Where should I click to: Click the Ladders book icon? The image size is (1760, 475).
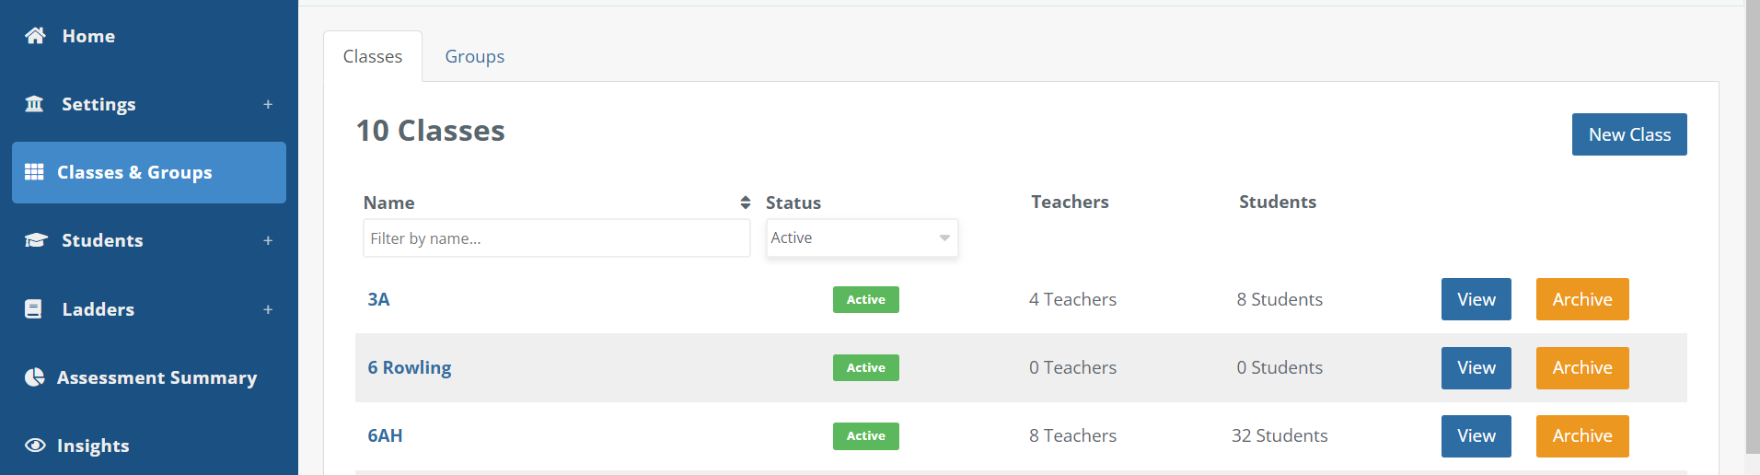33,309
